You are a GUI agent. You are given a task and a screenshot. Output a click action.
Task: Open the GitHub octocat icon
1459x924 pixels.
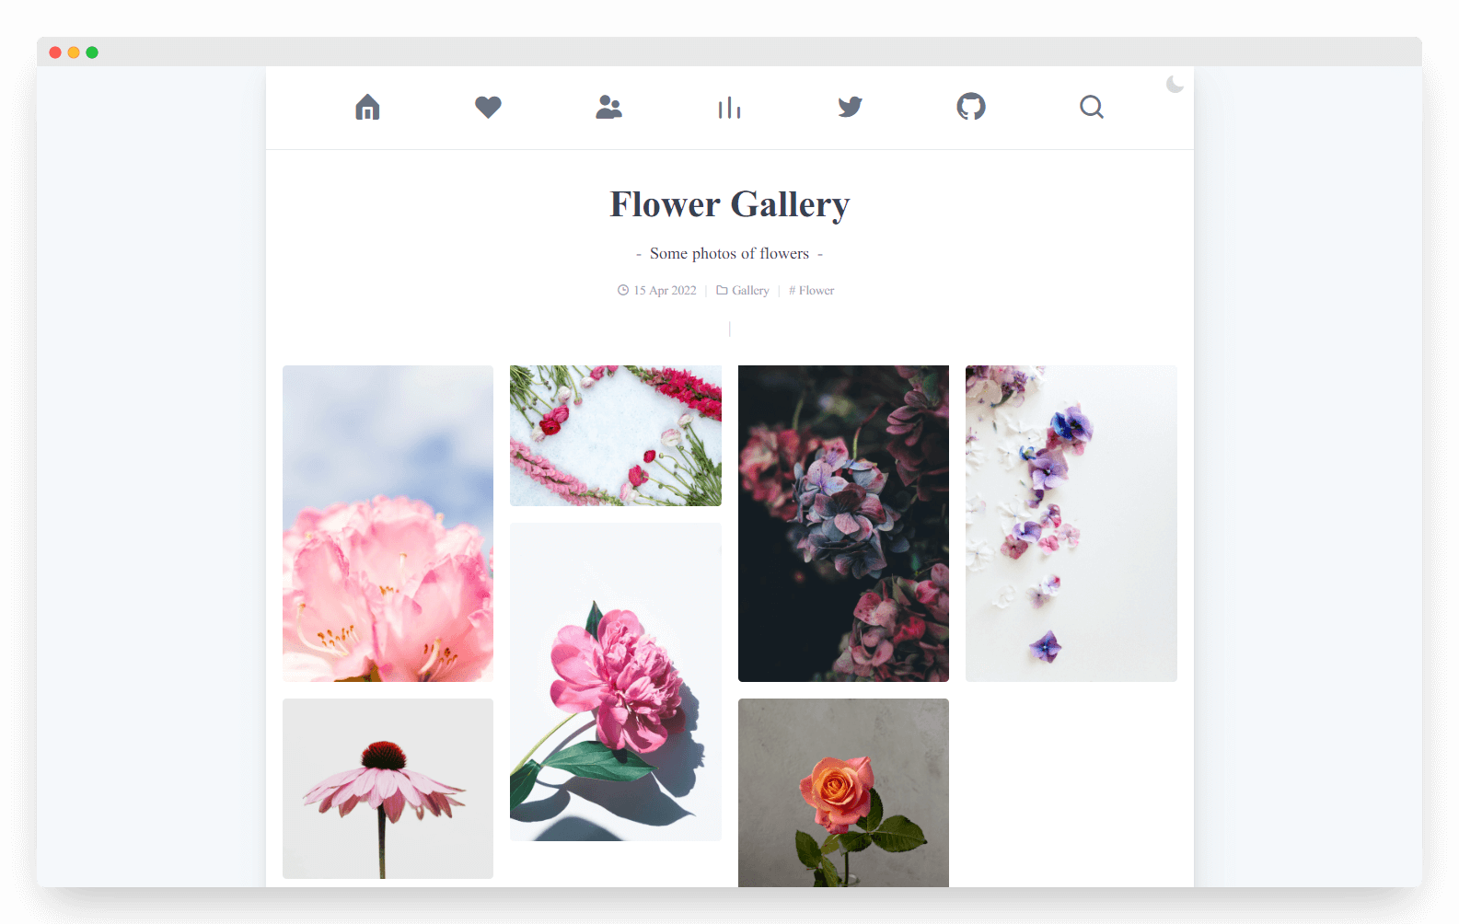971,107
